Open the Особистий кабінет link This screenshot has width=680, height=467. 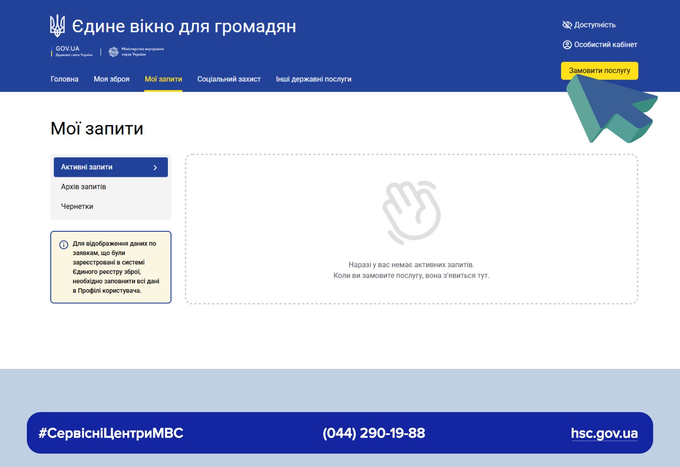(x=605, y=45)
